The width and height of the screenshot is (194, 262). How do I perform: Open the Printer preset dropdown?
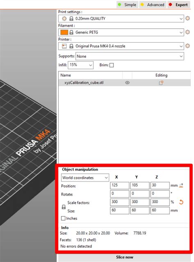(121, 46)
